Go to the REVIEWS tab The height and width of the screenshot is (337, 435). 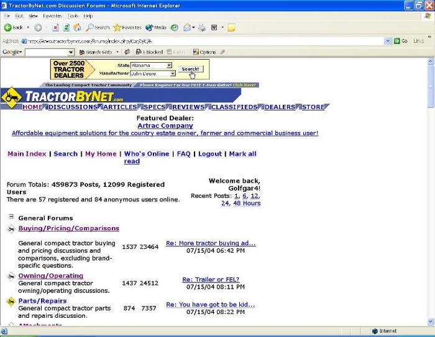[188, 107]
